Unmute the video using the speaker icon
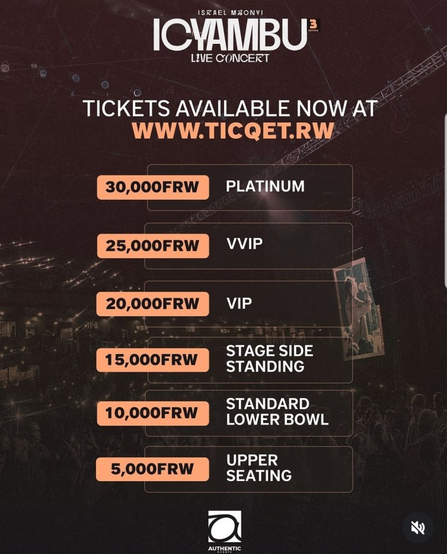This screenshot has height=554, width=447. pos(418,528)
